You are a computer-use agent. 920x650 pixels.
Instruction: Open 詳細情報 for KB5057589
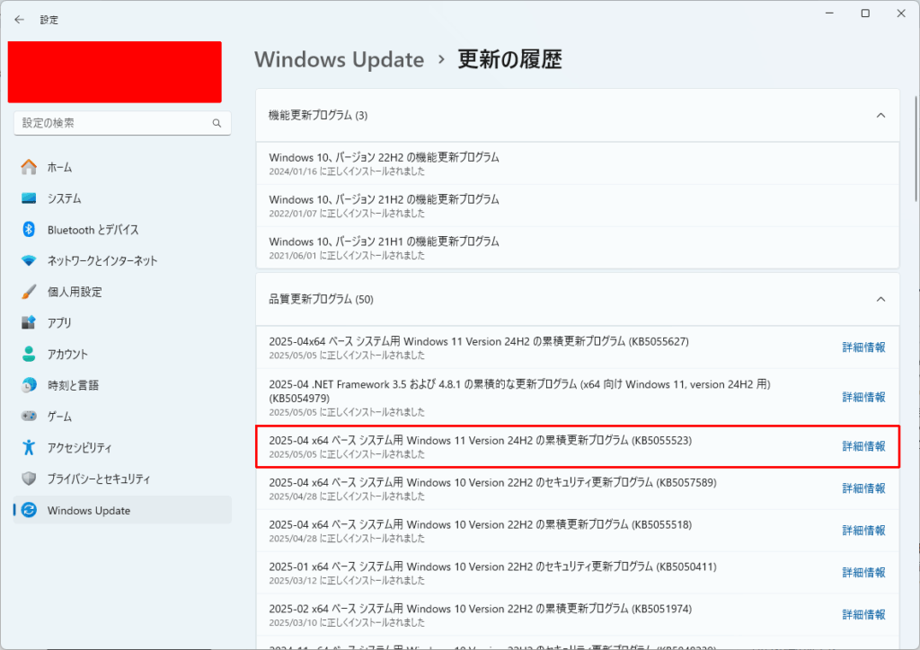pyautogui.click(x=863, y=488)
